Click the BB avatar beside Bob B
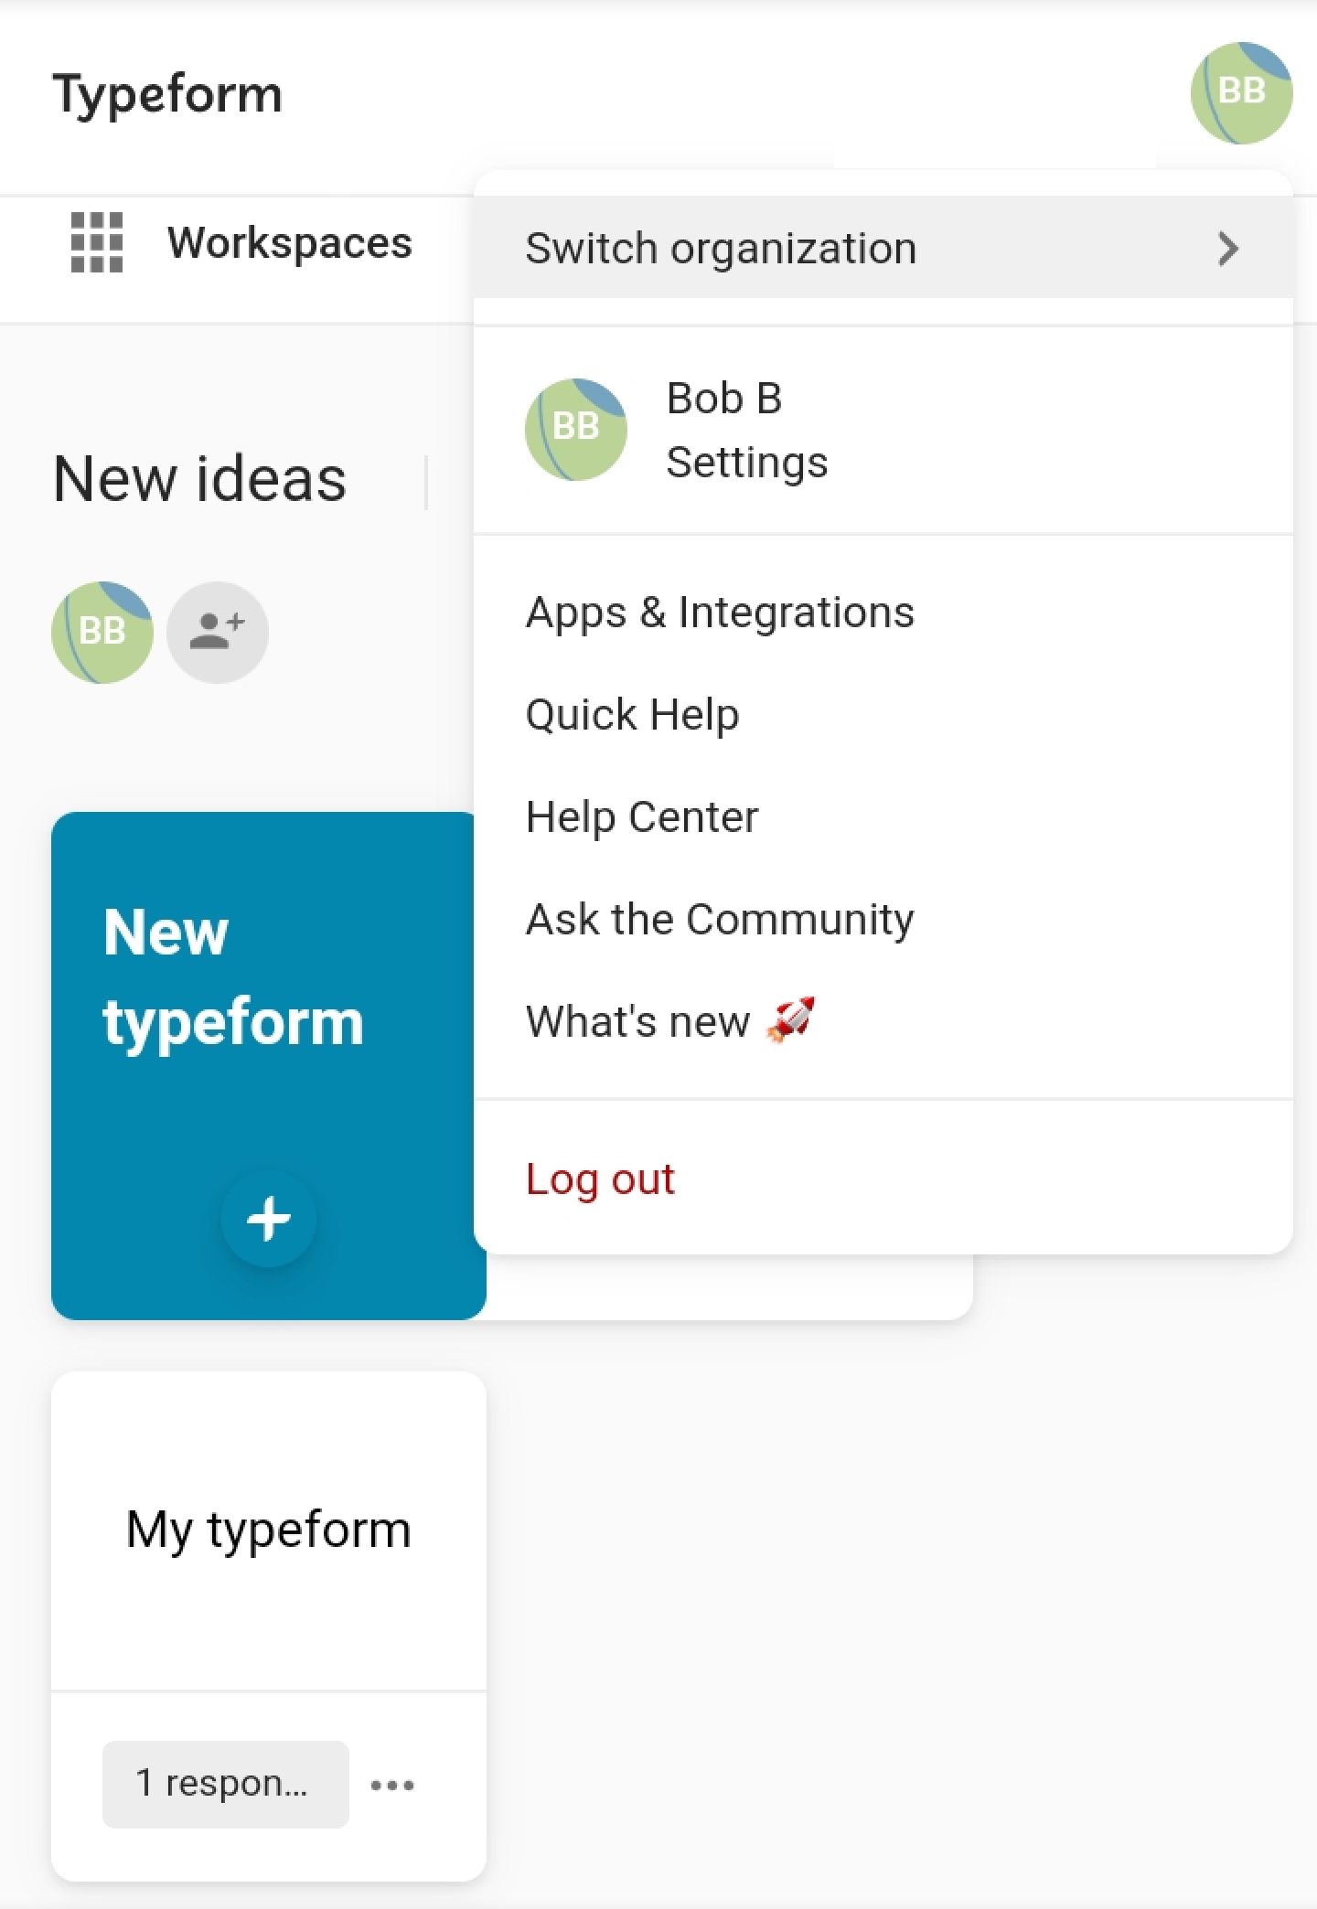Image resolution: width=1317 pixels, height=1909 pixels. coord(576,430)
